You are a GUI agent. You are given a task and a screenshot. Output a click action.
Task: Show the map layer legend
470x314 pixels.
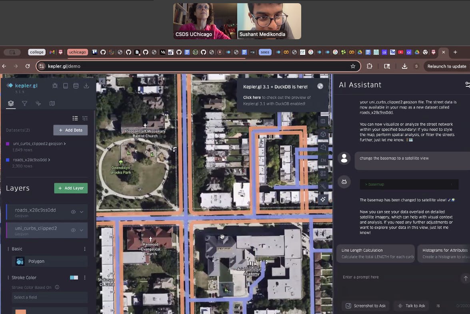(323, 174)
